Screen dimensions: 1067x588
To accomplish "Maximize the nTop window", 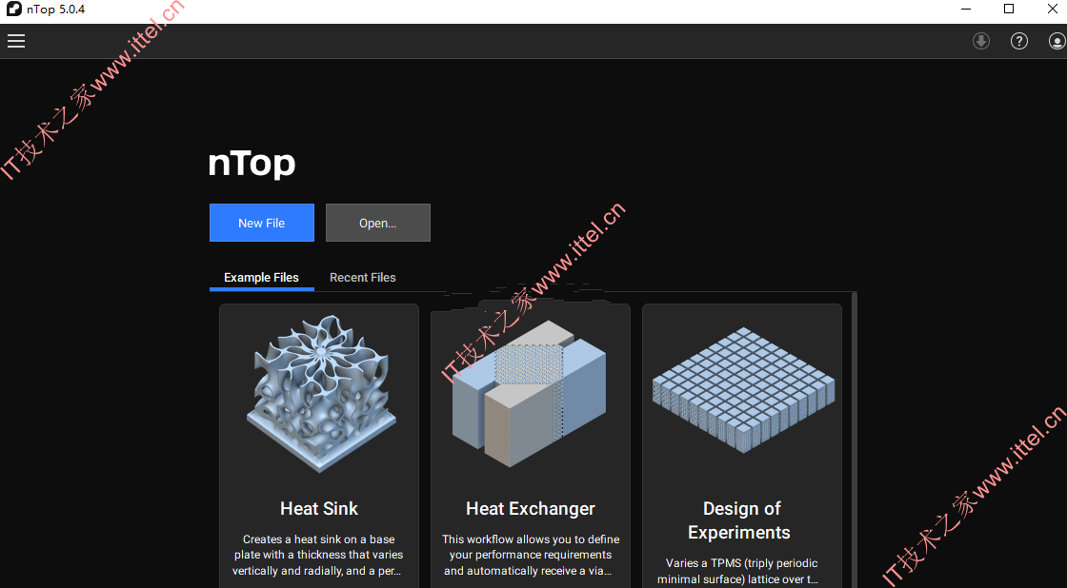I will [1009, 9].
